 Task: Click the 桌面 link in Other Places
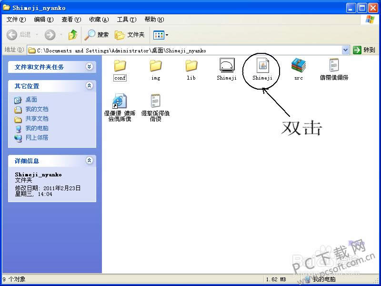(31, 100)
